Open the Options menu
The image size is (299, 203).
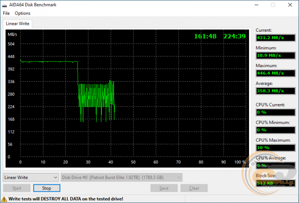click(22, 14)
